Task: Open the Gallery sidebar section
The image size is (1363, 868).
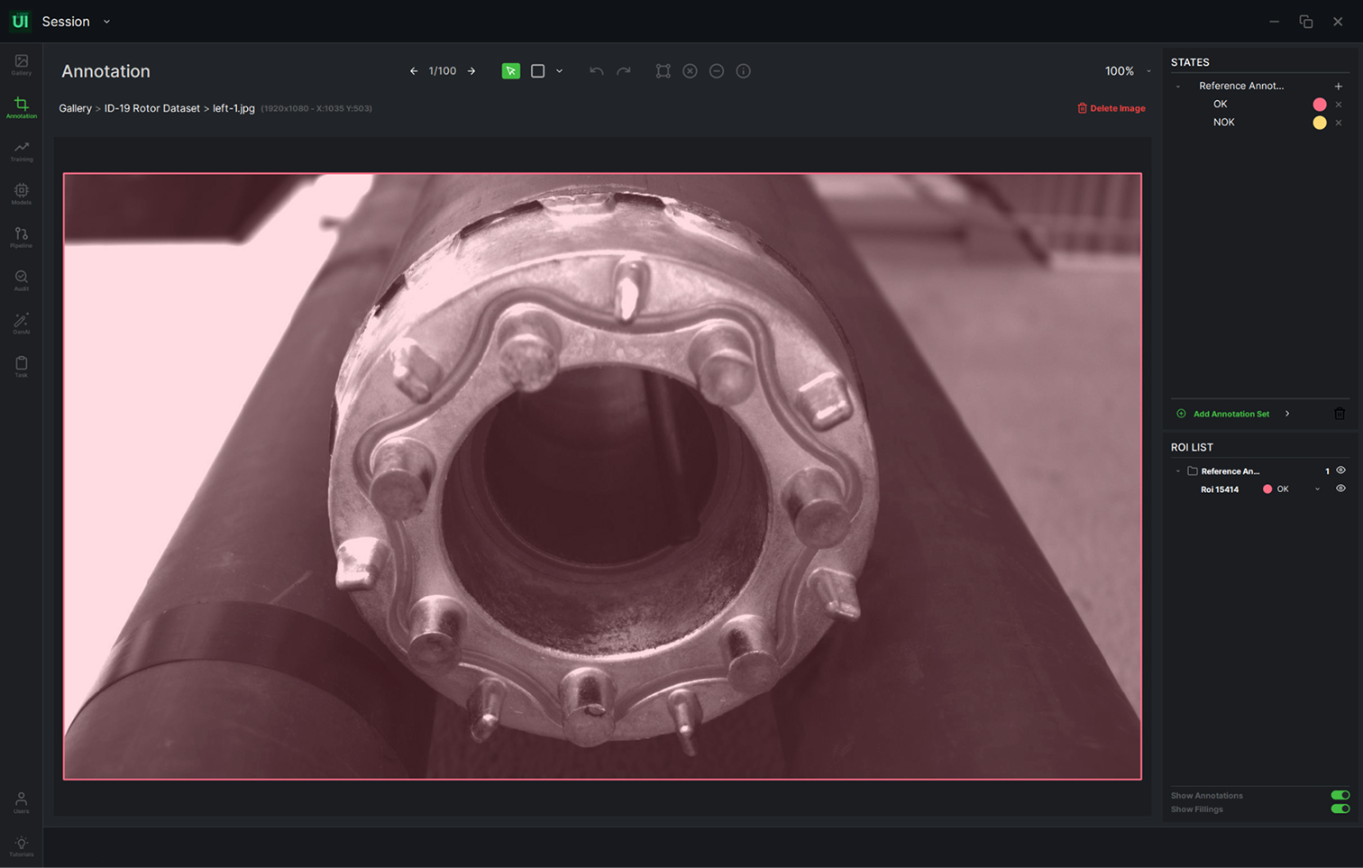Action: (21, 64)
